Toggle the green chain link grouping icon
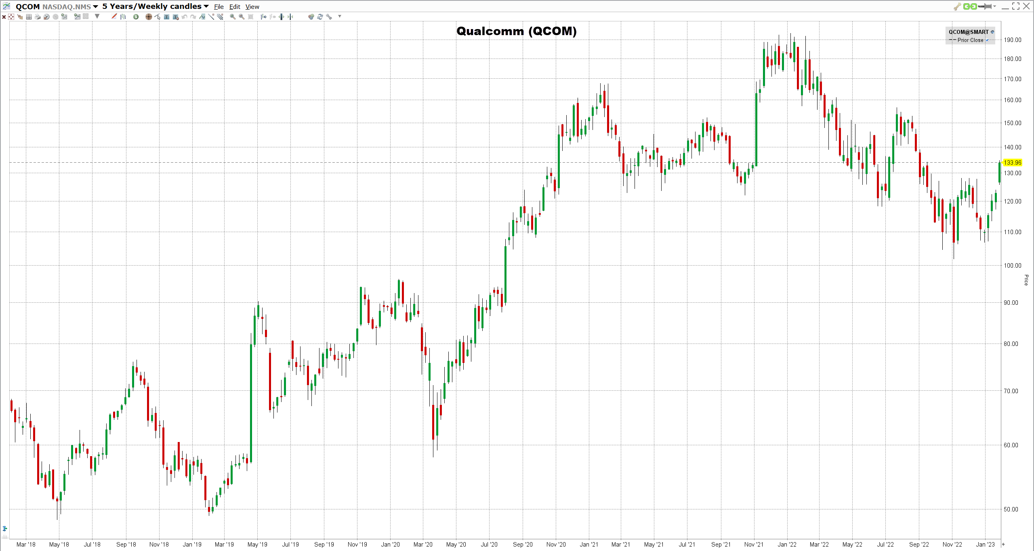 tap(970, 6)
